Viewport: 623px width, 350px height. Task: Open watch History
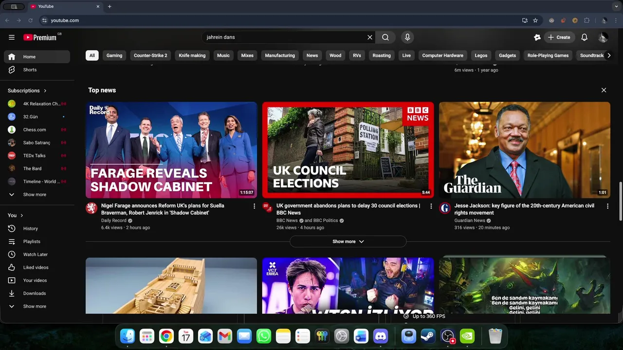pyautogui.click(x=37, y=228)
